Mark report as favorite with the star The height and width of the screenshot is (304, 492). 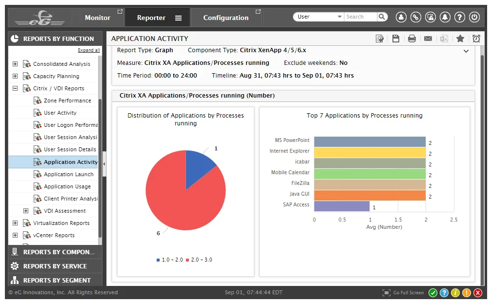click(x=460, y=39)
